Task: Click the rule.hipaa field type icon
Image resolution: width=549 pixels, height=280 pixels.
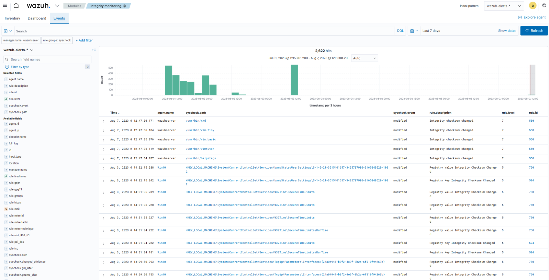Action: [x=6, y=203]
